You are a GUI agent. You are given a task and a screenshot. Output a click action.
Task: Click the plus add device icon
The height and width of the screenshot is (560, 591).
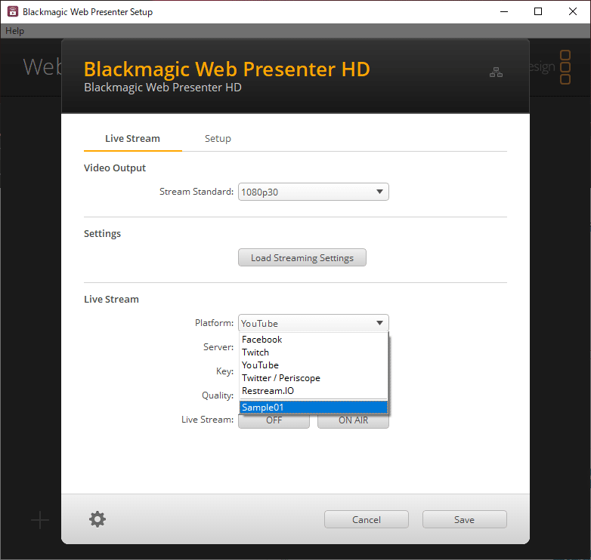(x=40, y=520)
